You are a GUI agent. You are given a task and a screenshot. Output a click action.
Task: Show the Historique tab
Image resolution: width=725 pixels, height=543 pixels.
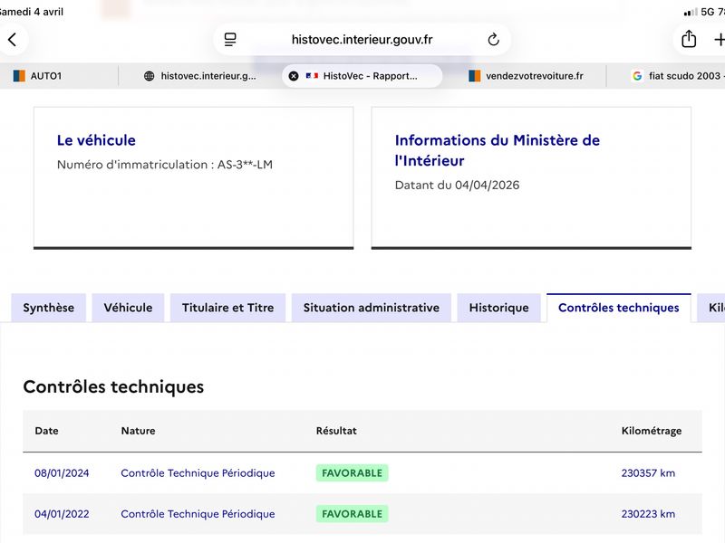(498, 308)
